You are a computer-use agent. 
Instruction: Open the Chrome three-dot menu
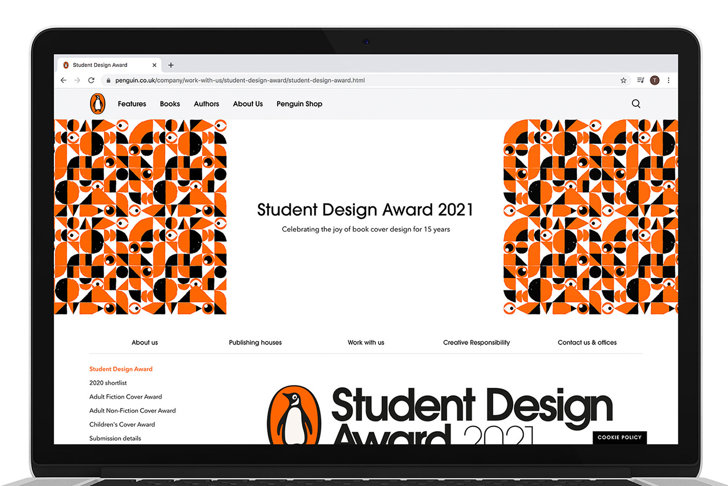(x=669, y=80)
